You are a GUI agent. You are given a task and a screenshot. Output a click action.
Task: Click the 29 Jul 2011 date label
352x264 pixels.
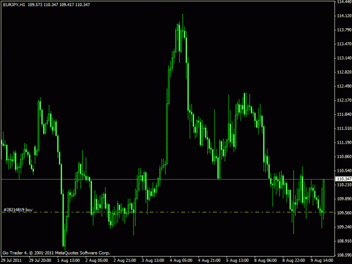[11, 261]
